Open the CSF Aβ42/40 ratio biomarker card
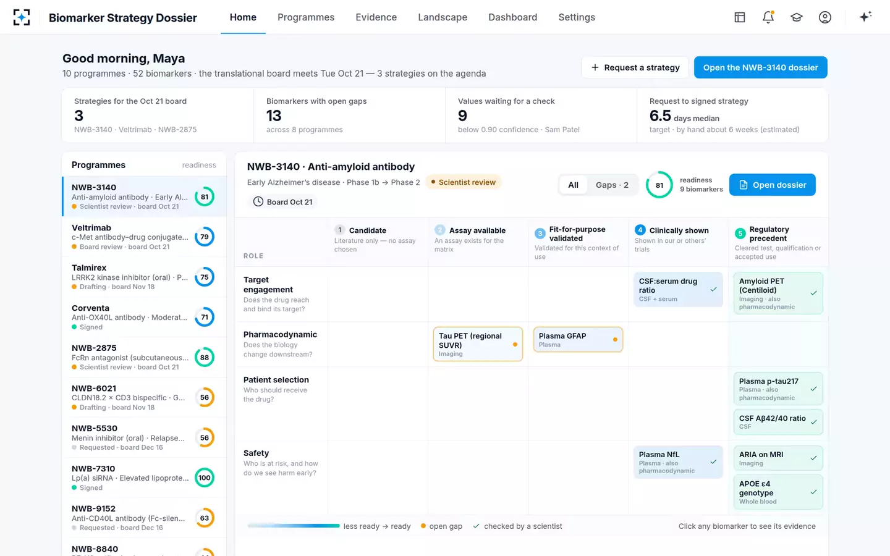 778,422
